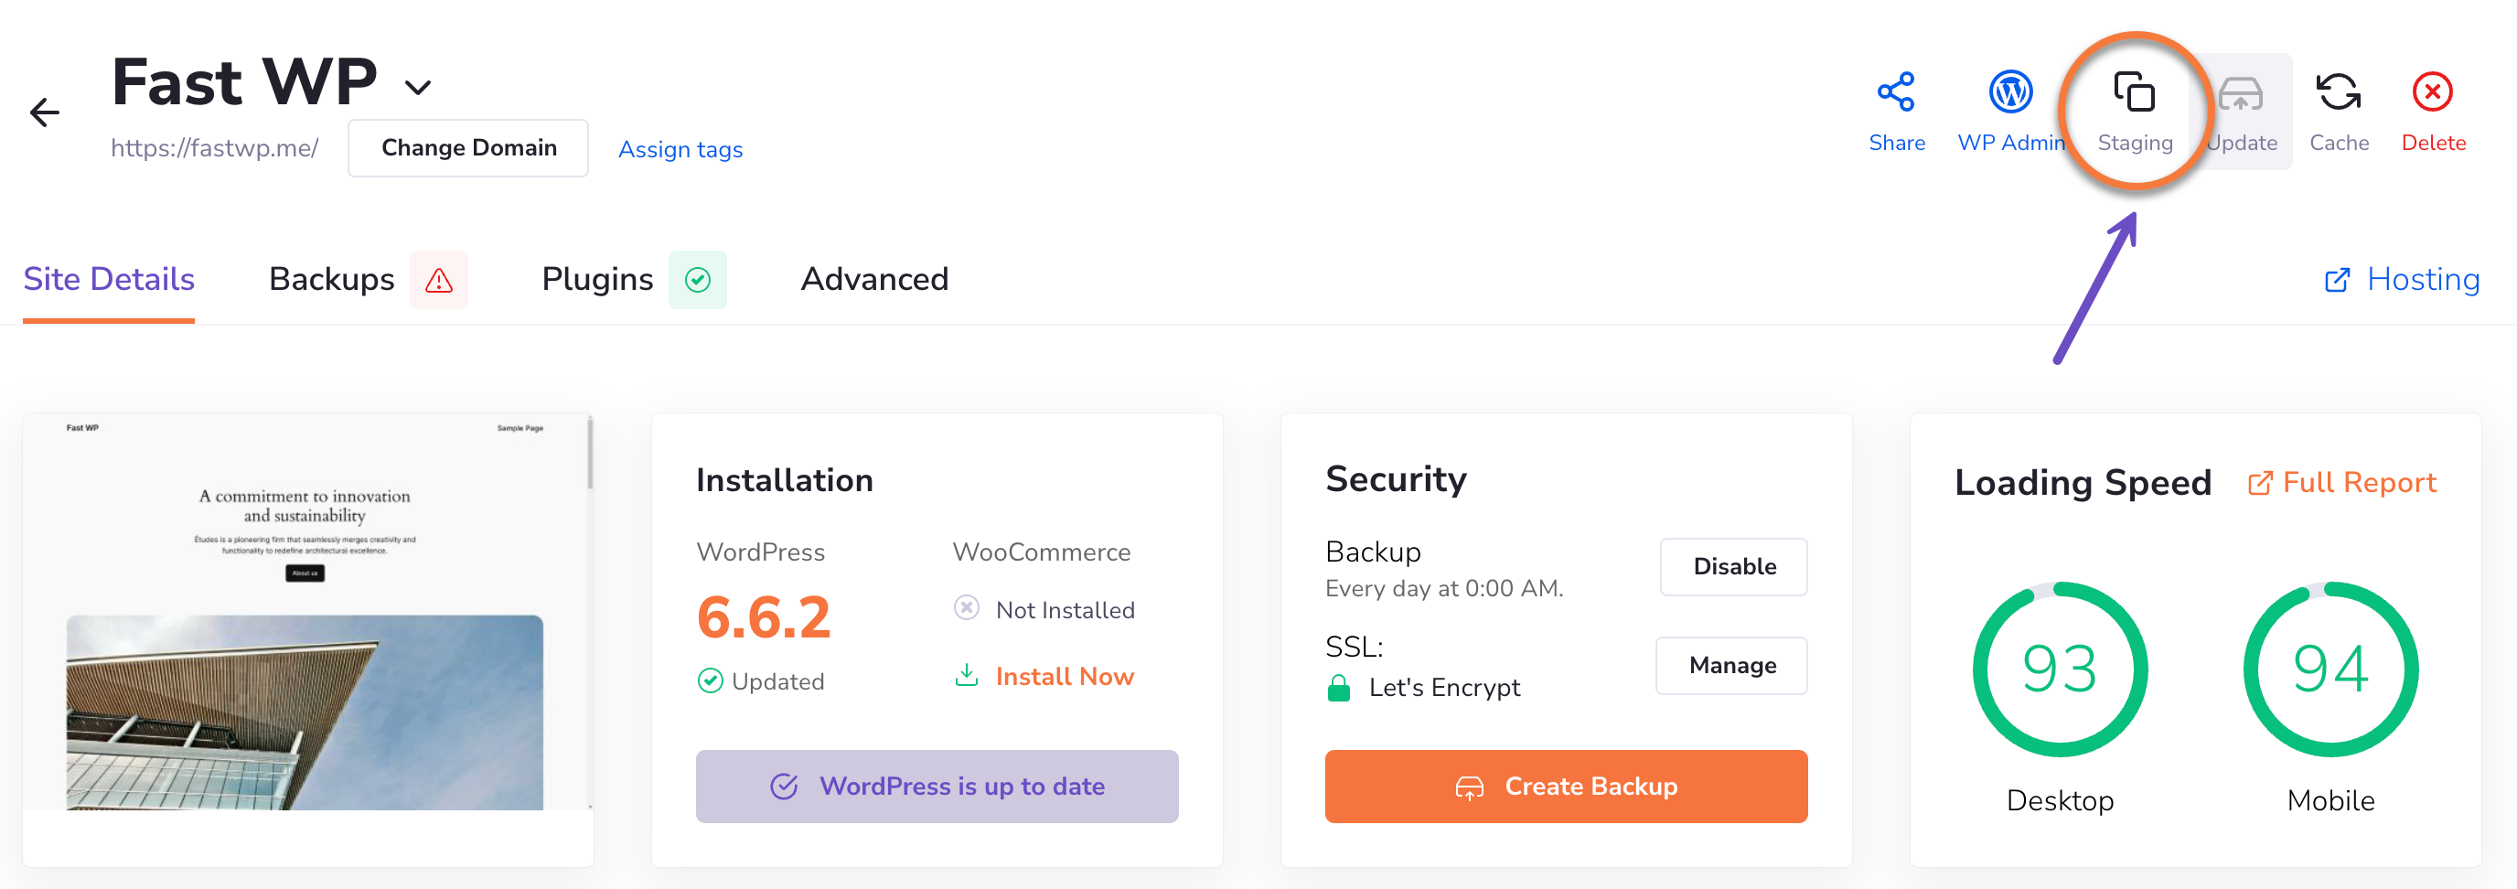Screen dimensions: 2517x889
Task: Open WP Admin via WordPress icon
Action: (2010, 92)
